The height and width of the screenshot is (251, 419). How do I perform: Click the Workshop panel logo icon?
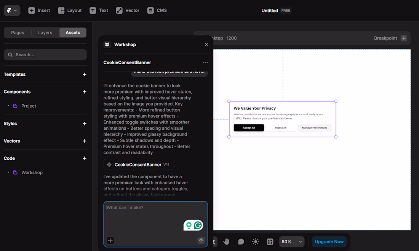click(x=107, y=44)
